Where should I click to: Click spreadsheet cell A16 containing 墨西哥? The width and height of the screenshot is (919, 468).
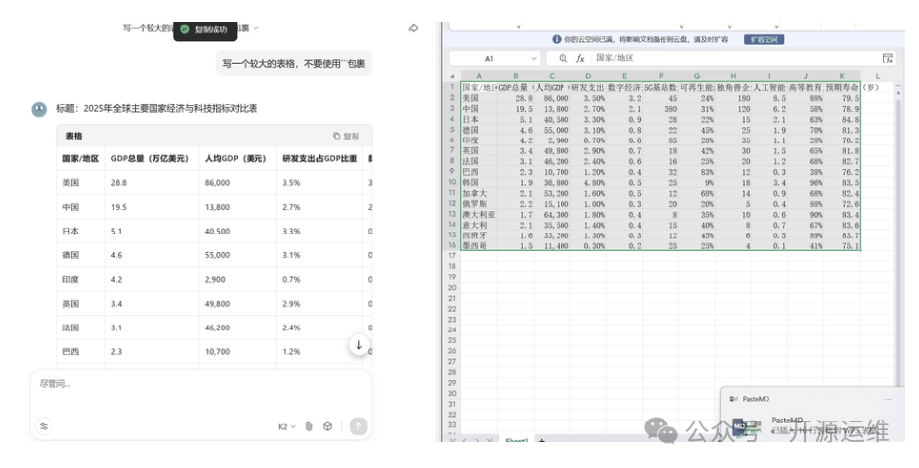pyautogui.click(x=479, y=246)
